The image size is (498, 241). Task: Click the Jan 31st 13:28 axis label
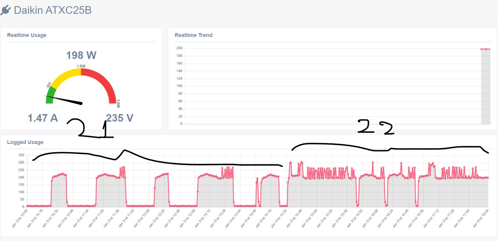point(218,218)
